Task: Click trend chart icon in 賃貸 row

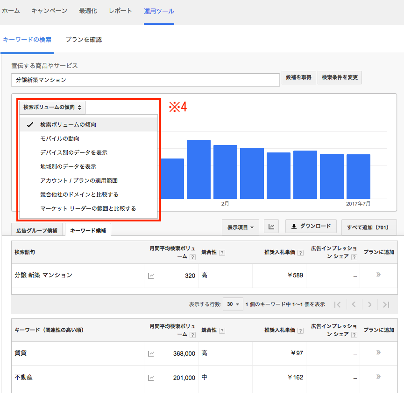Action: point(151,354)
